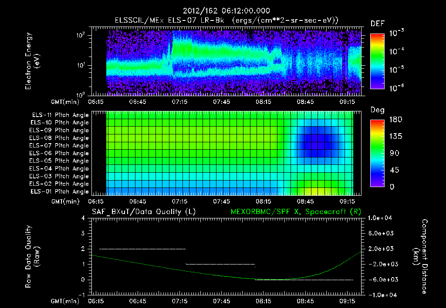The image size is (446, 308).
Task: Click the ELS-02 Pitch Angle row label
Action: tap(59, 184)
